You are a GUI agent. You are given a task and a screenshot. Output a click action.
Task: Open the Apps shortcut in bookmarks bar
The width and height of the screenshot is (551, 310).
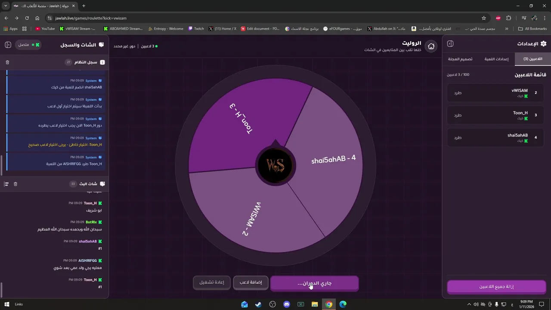(10, 29)
